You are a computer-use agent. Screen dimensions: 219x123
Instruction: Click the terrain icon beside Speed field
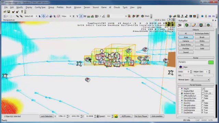(116, 116)
